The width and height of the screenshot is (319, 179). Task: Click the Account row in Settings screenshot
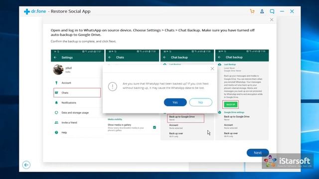point(78,83)
